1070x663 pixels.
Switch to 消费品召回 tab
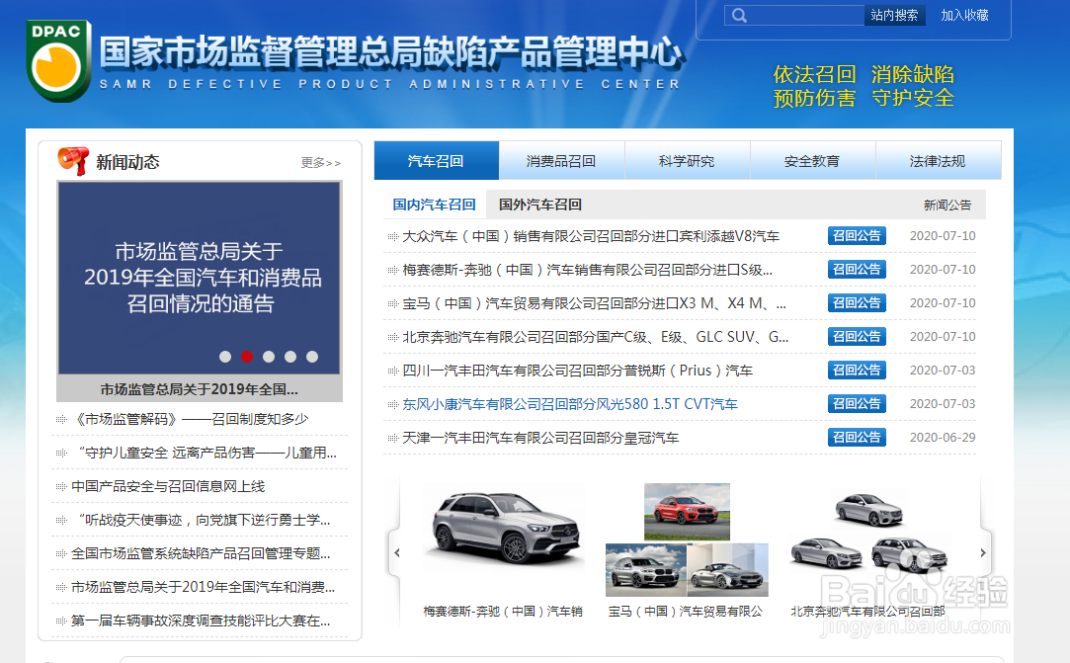point(561,160)
